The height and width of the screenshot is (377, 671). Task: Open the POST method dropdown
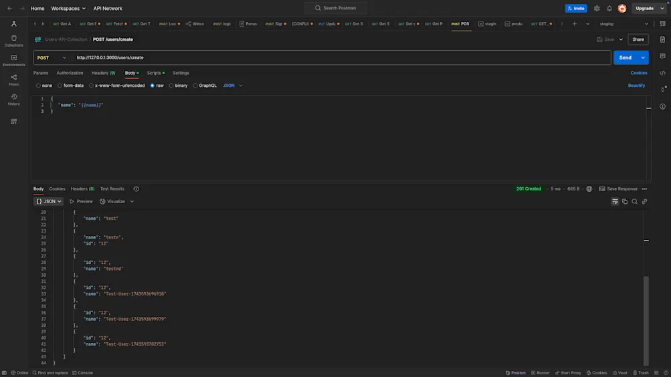52,57
